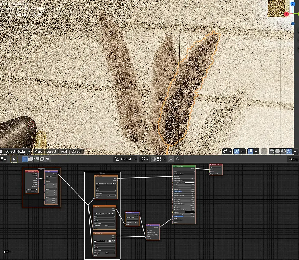Open the Add menu

[x=64, y=151]
